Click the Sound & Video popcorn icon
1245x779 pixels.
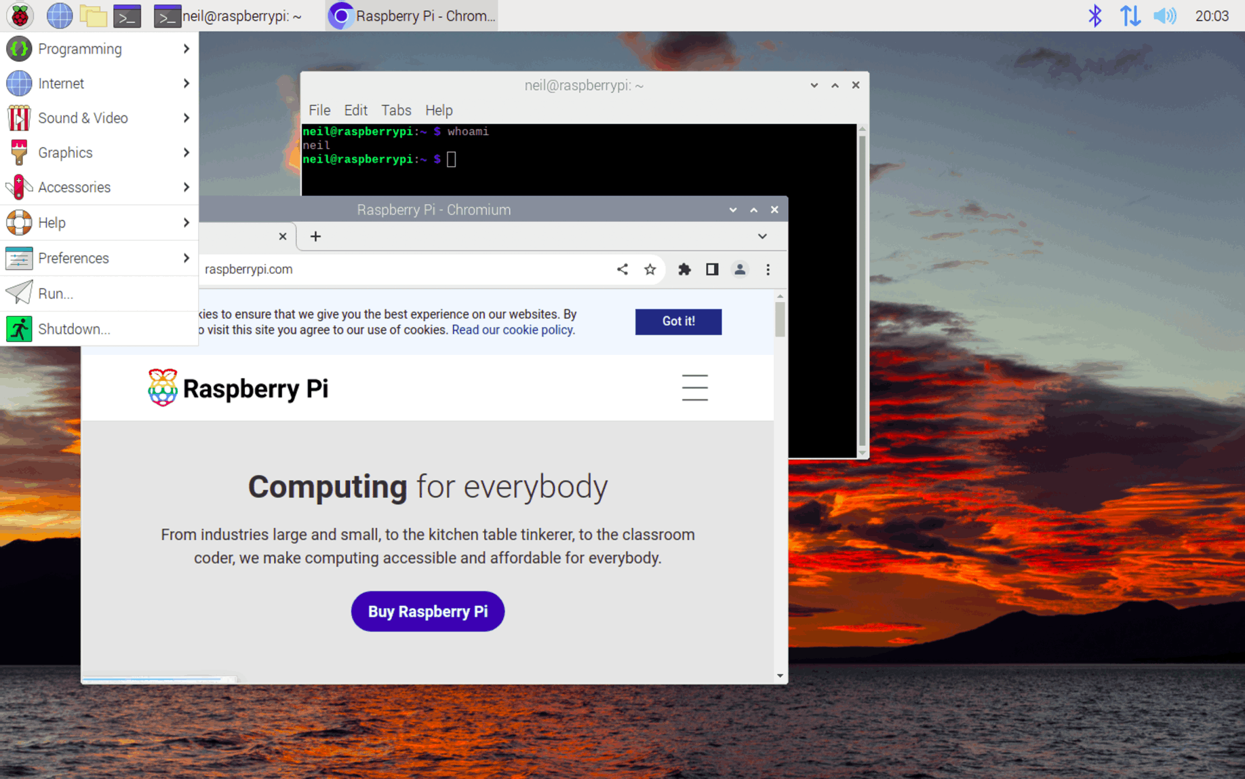[19, 118]
